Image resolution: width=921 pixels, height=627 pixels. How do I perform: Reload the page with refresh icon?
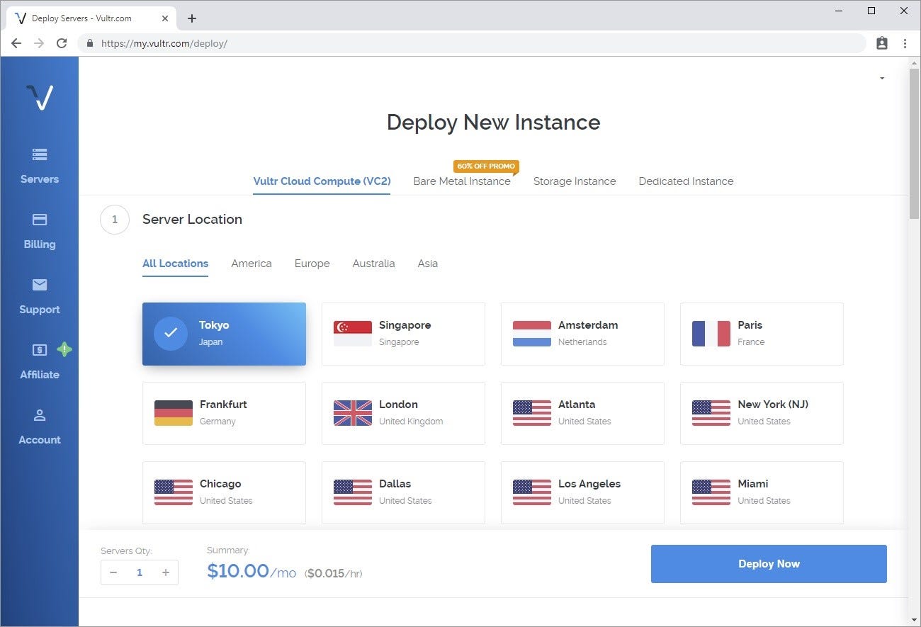(x=62, y=43)
